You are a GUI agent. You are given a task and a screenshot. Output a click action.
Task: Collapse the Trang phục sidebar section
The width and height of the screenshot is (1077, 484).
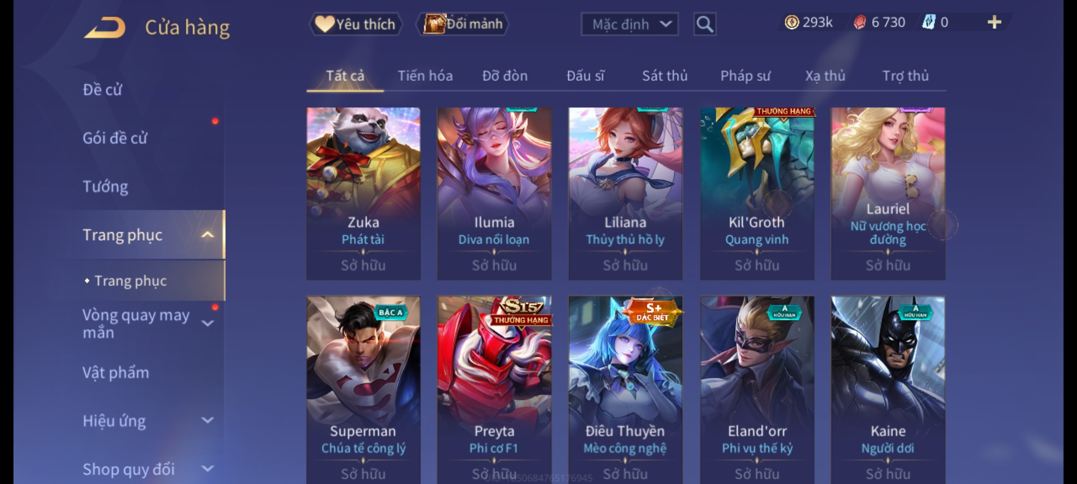207,234
